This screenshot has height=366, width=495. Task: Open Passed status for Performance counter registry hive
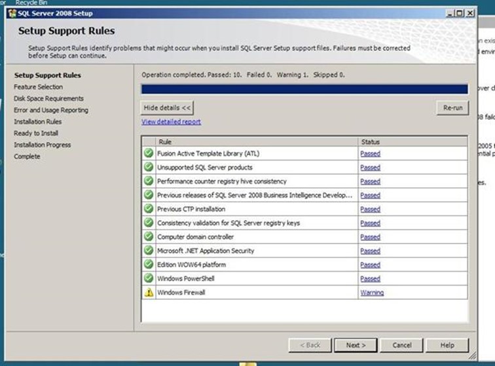click(371, 181)
